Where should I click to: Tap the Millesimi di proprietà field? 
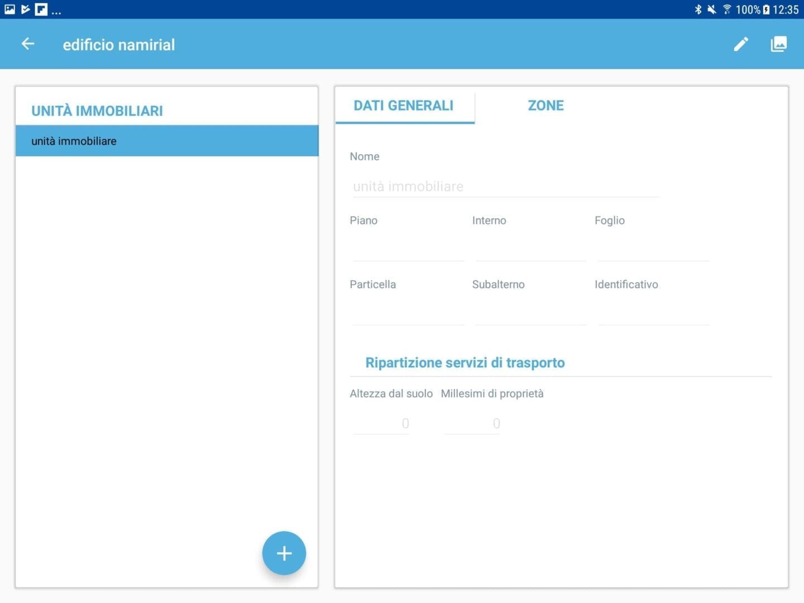tap(472, 423)
